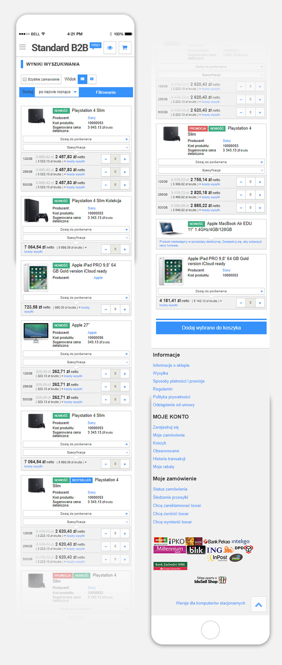This screenshot has width=282, height=665.
Task: Decrease quantity for Playstation 4 Slim Kolekcja
Action: pos(106,250)
